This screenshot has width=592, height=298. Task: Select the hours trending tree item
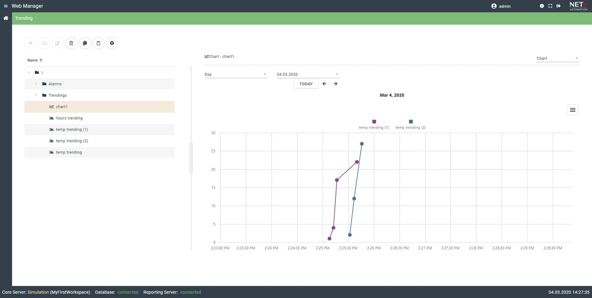tap(100, 118)
